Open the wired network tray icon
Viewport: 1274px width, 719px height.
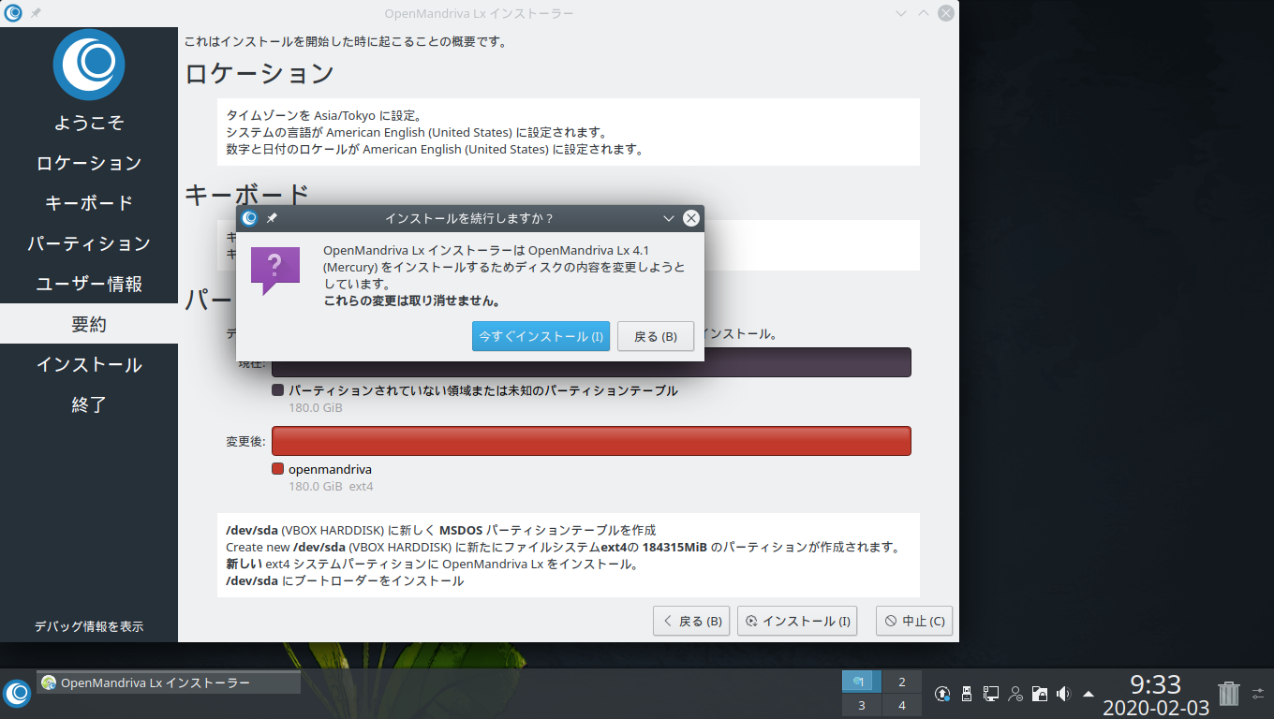tap(991, 694)
